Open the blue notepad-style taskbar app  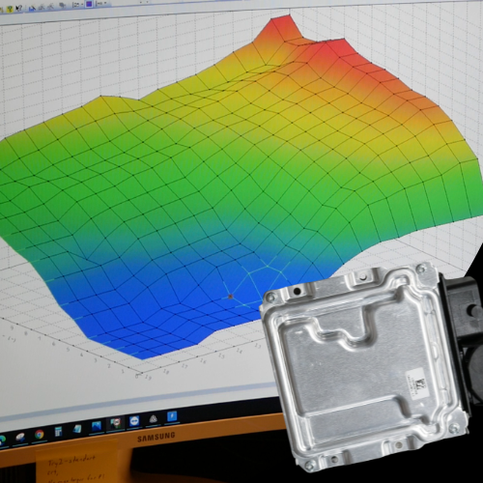point(77,429)
